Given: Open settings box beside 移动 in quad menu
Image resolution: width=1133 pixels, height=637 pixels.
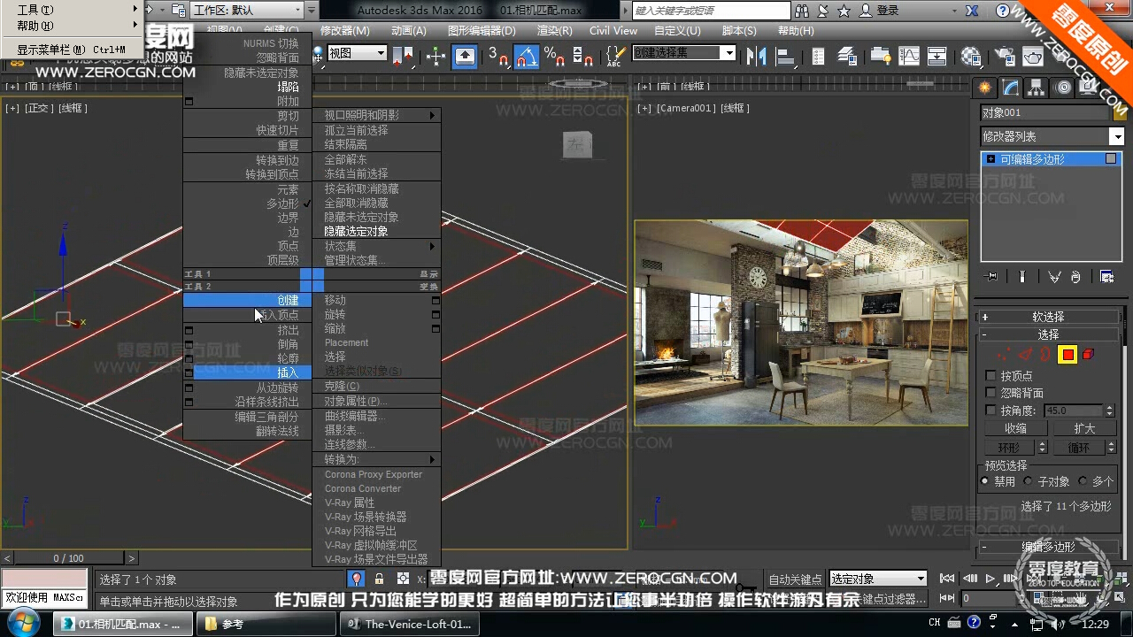Looking at the screenshot, I should pos(435,301).
